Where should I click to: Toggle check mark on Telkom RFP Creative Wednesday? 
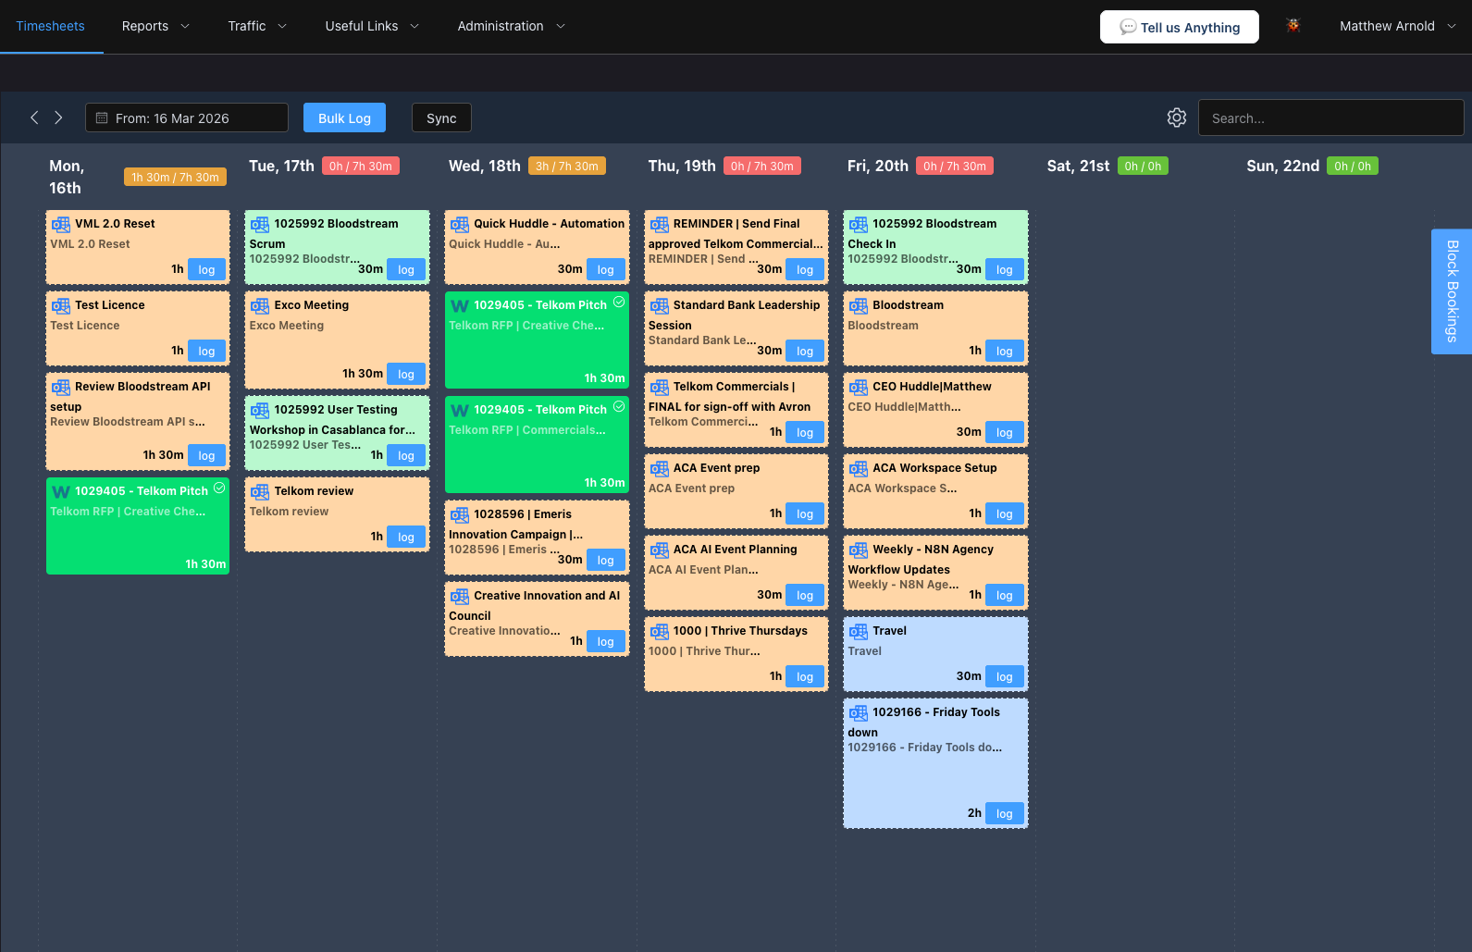coord(619,302)
